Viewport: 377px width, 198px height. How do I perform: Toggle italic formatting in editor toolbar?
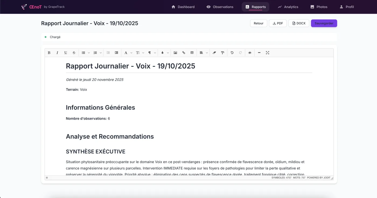[57, 53]
